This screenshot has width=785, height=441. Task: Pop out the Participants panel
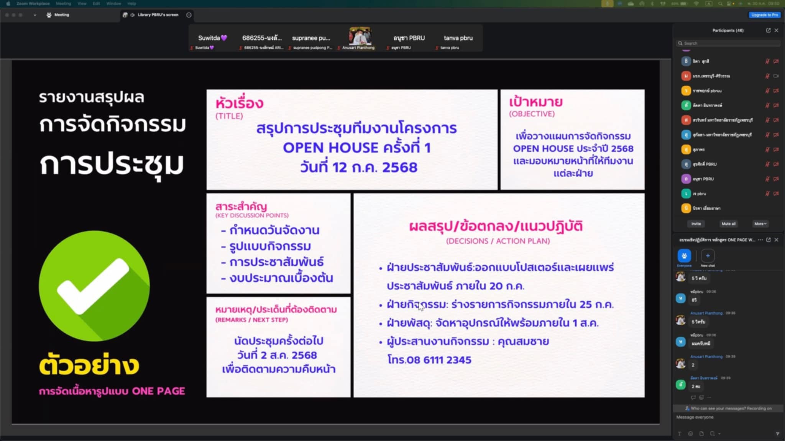768,30
